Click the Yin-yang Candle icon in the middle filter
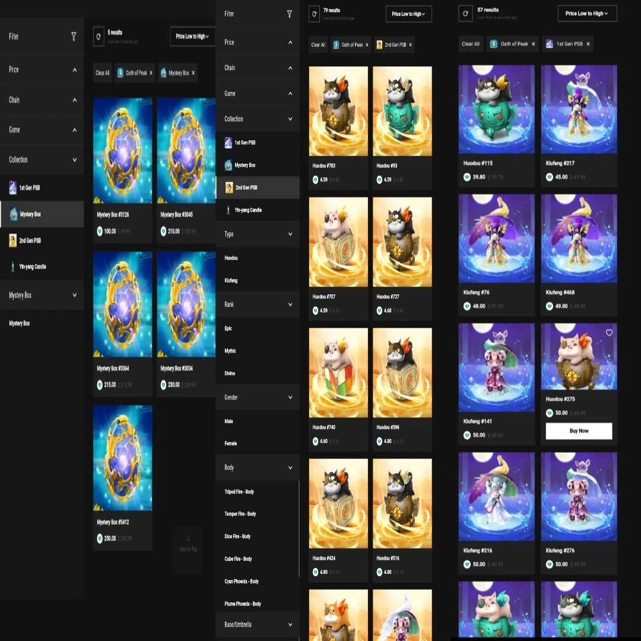Screen dimensions: 641x641 coord(229,210)
